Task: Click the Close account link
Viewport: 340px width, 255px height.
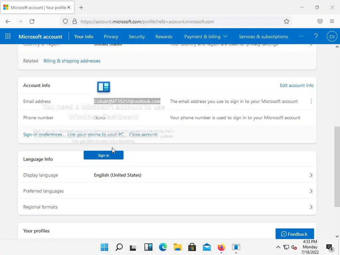Action: (143, 135)
